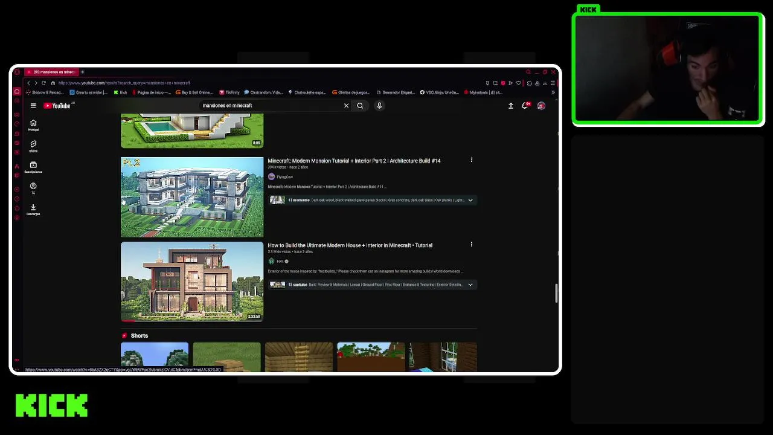Click the page vertical scrollbar thumb
This screenshot has width=773, height=435.
pos(556,293)
